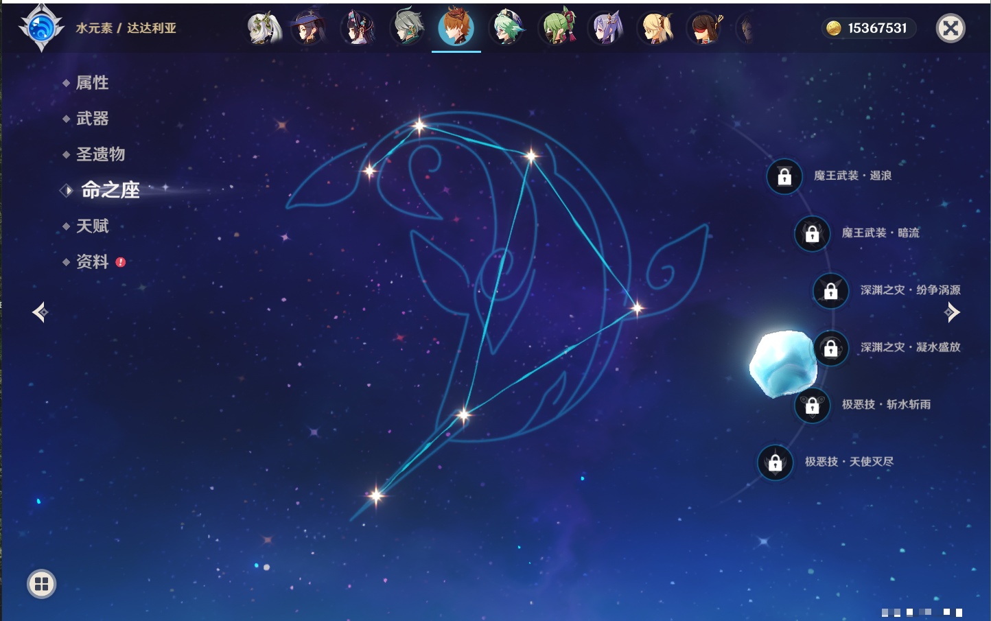The image size is (991, 621).
Task: Pick Kuki Shinobu's green-haired portrait
Action: 557,28
